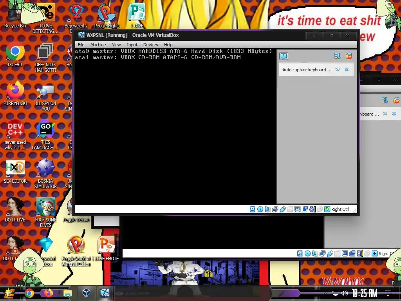Click keyboard capture indicator in background VM status bar
Viewport: 401px width, 301px height.
pos(374,254)
